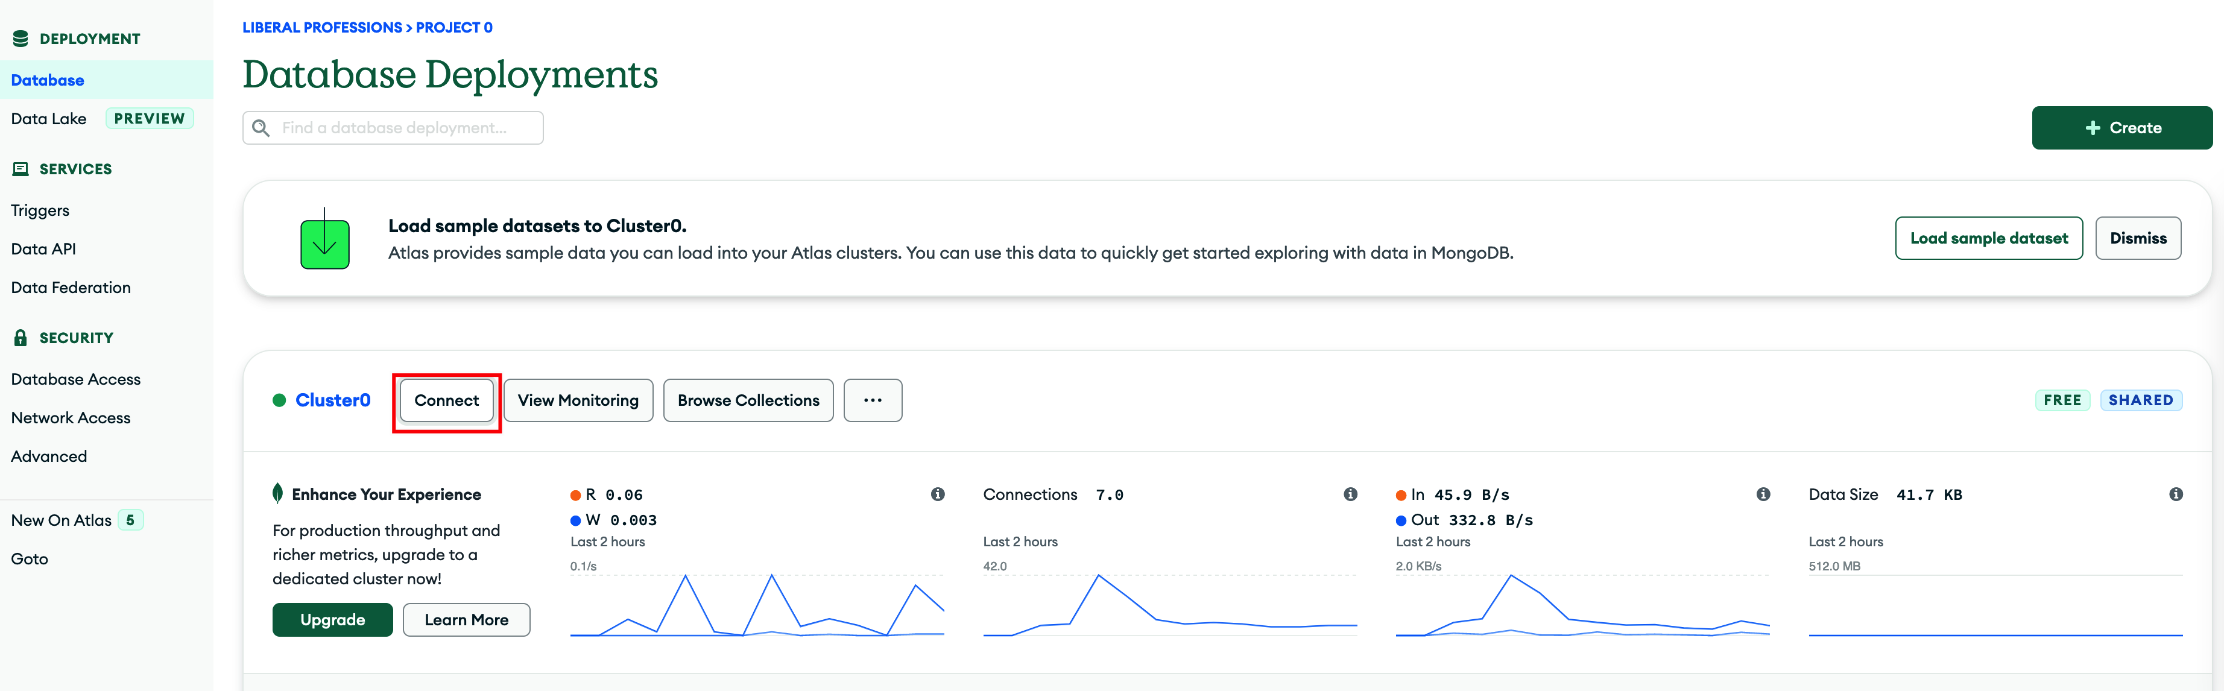Image resolution: width=2224 pixels, height=691 pixels.
Task: Click the info icon beside R/W metrics
Action: coord(938,494)
